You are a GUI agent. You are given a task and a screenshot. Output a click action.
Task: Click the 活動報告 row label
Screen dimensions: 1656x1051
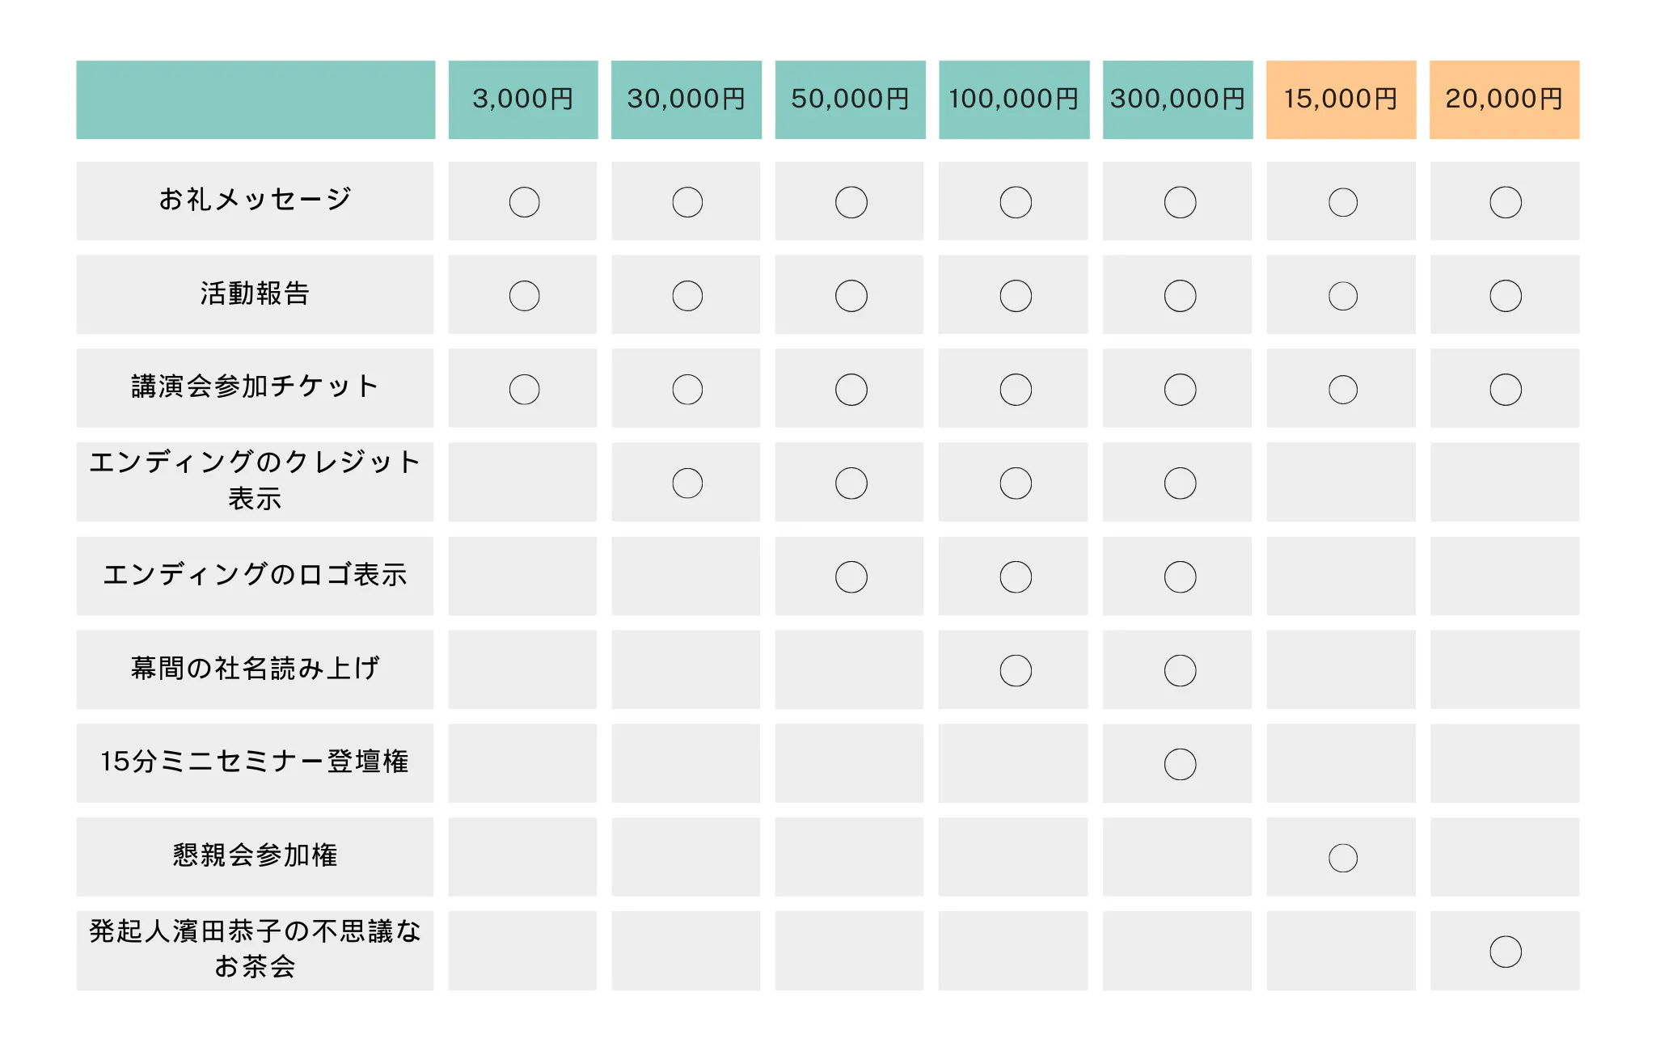coord(255,293)
